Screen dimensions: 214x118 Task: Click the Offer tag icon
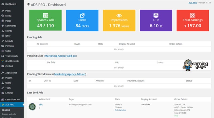(x=3, y=36)
